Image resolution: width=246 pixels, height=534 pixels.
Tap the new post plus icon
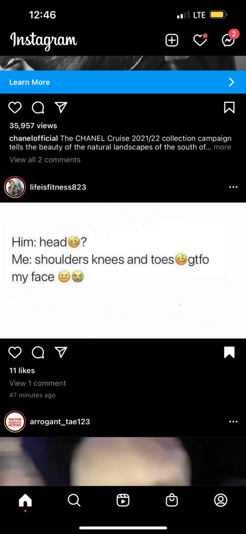click(172, 41)
